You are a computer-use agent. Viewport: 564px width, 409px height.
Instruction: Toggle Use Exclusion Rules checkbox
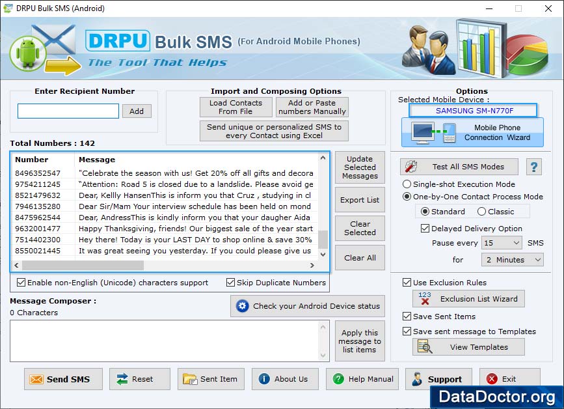(x=407, y=282)
